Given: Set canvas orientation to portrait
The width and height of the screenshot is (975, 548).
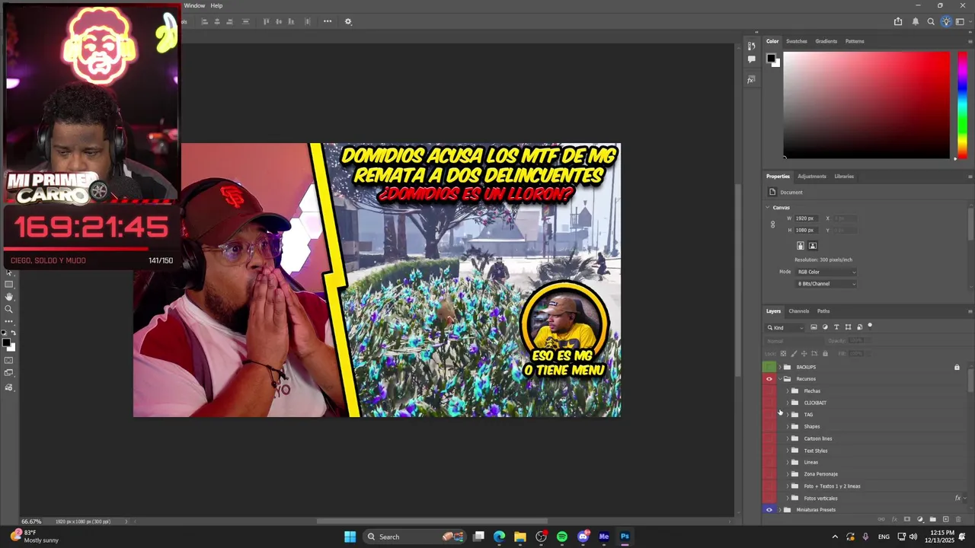Looking at the screenshot, I should click(x=801, y=246).
